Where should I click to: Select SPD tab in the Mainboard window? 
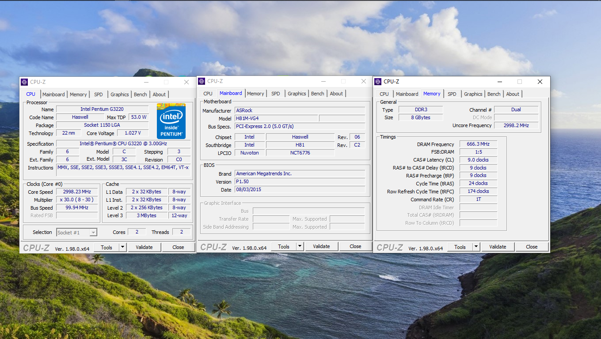pos(276,94)
